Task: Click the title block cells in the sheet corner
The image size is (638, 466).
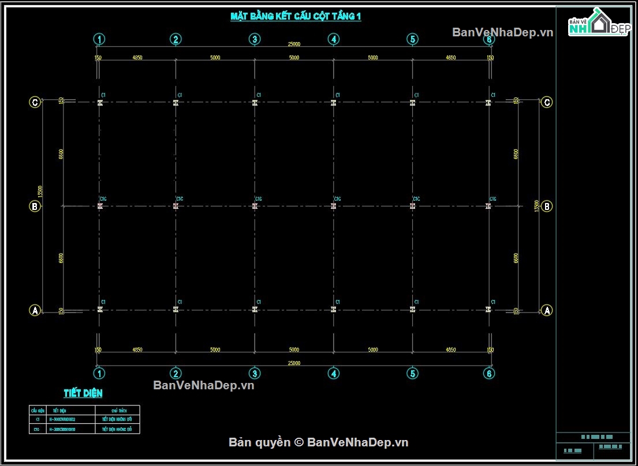Action: click(593, 446)
